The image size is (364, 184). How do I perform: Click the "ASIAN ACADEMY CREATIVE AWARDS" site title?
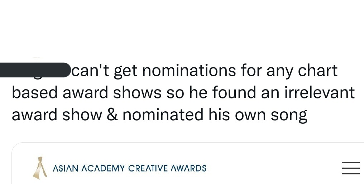click(129, 168)
